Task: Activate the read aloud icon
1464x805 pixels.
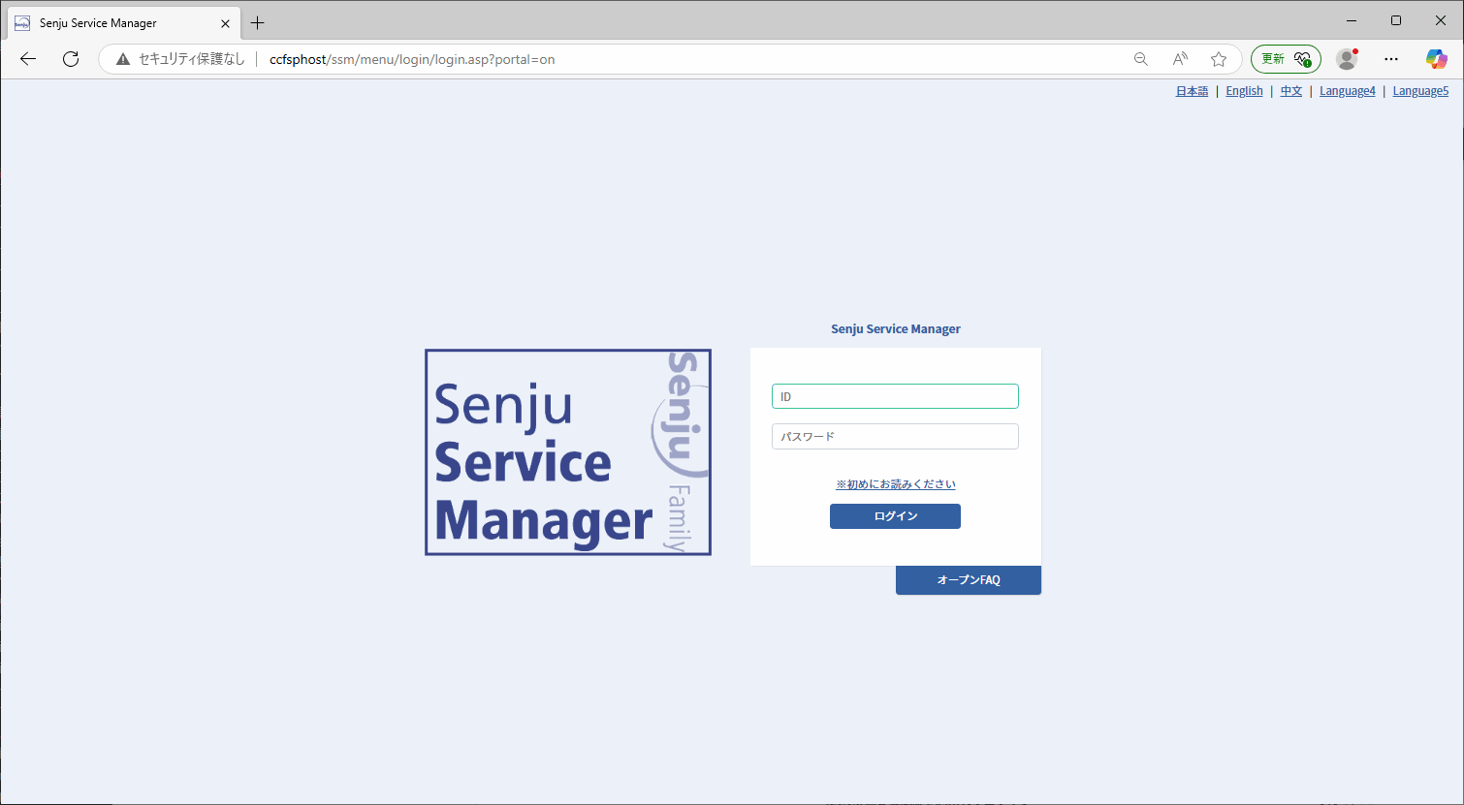Action: pos(1180,59)
